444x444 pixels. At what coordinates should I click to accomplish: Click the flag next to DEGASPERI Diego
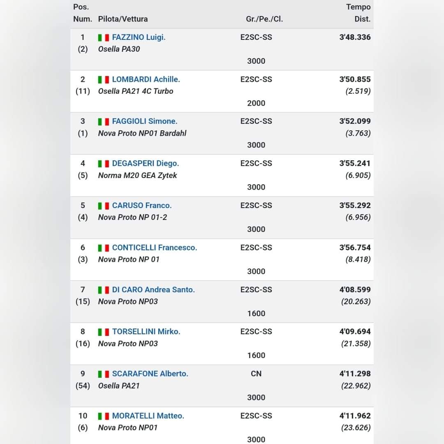(x=104, y=164)
